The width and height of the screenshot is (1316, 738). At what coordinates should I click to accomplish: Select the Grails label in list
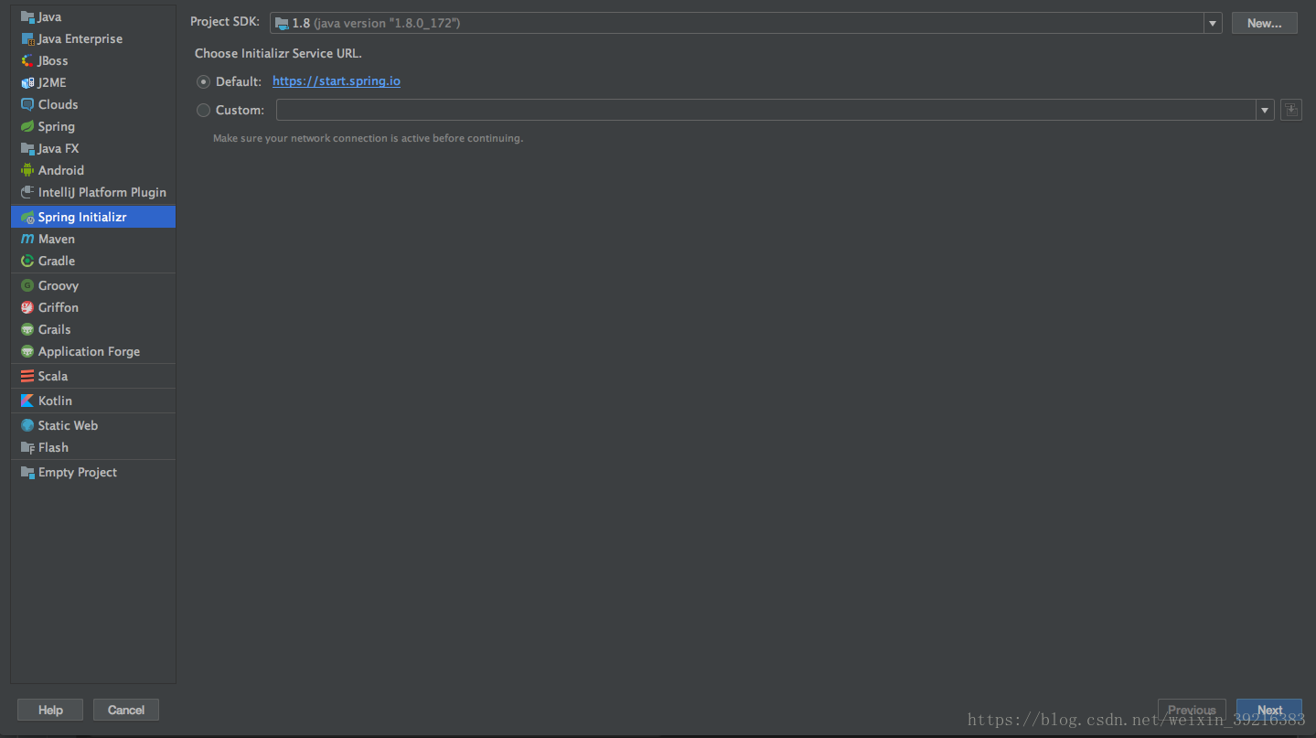[55, 330]
